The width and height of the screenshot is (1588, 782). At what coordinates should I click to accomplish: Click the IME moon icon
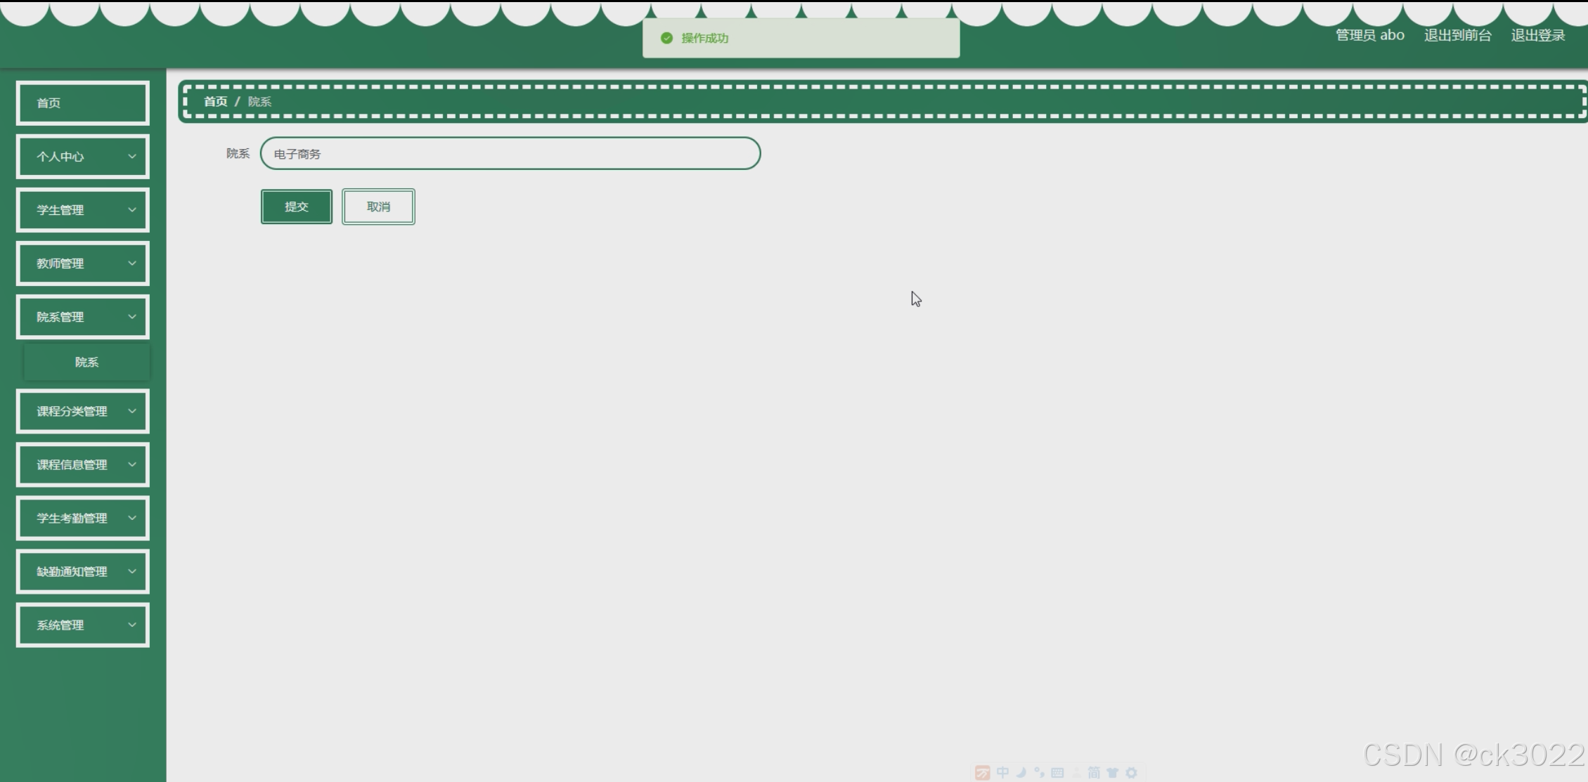point(1021,772)
